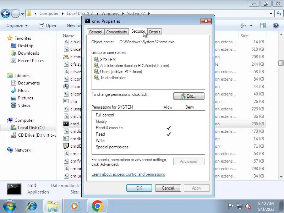Click the Edit... permissions button
This screenshot has width=284, height=213.
[x=189, y=96]
